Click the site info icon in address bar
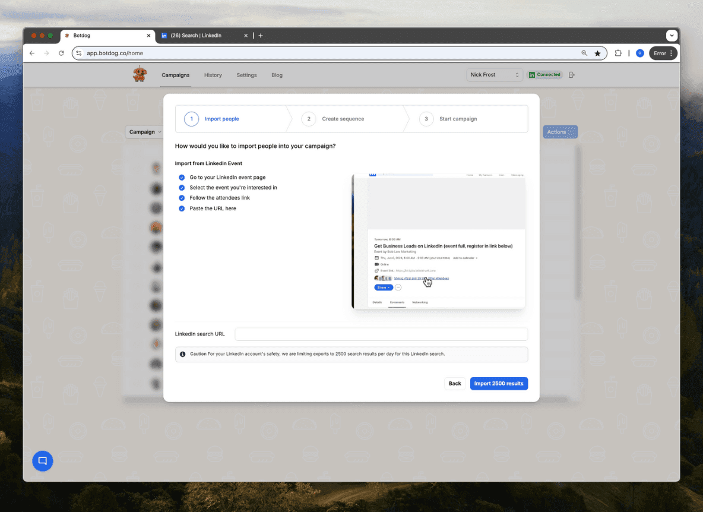The width and height of the screenshot is (703, 512). (79, 53)
